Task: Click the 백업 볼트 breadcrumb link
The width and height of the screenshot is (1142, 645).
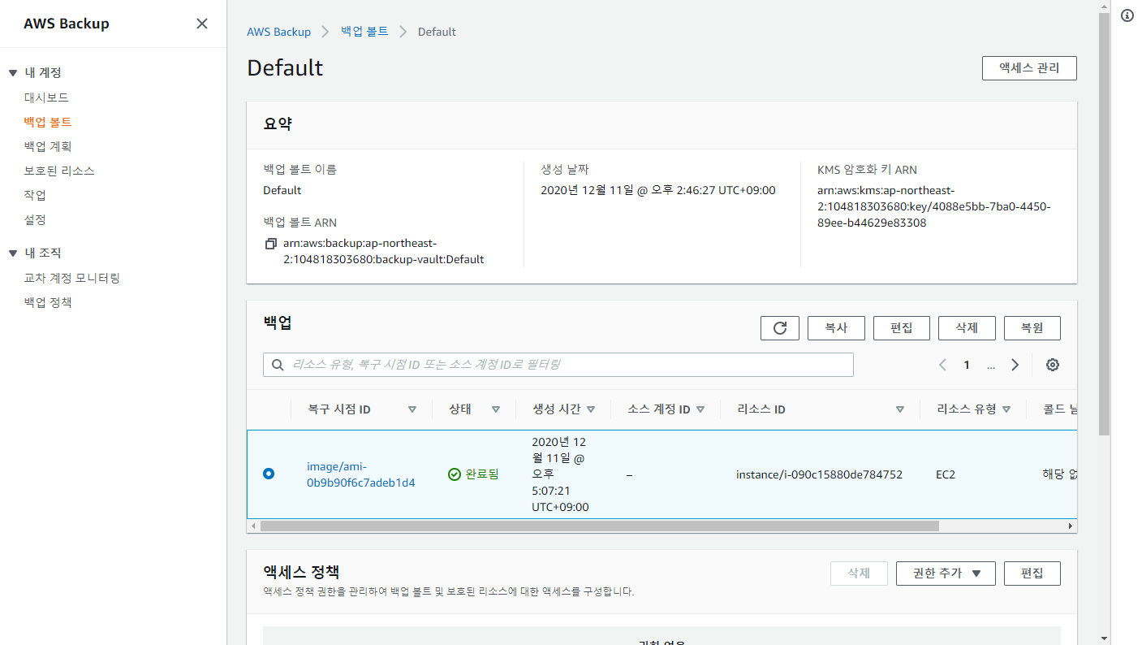Action: pyautogui.click(x=364, y=32)
